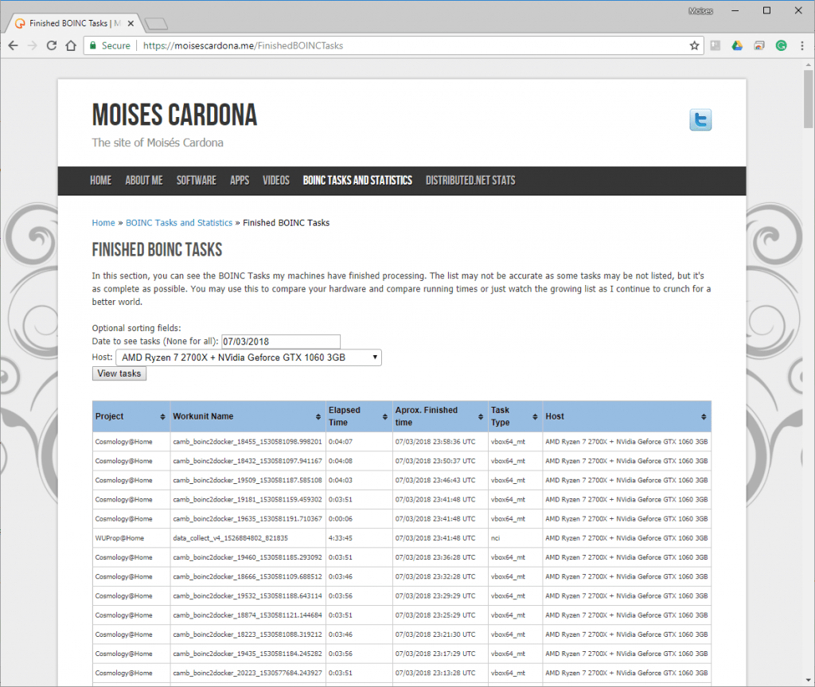Open the Chrome three-dot menu
Screen dimensions: 815x687
point(802,45)
